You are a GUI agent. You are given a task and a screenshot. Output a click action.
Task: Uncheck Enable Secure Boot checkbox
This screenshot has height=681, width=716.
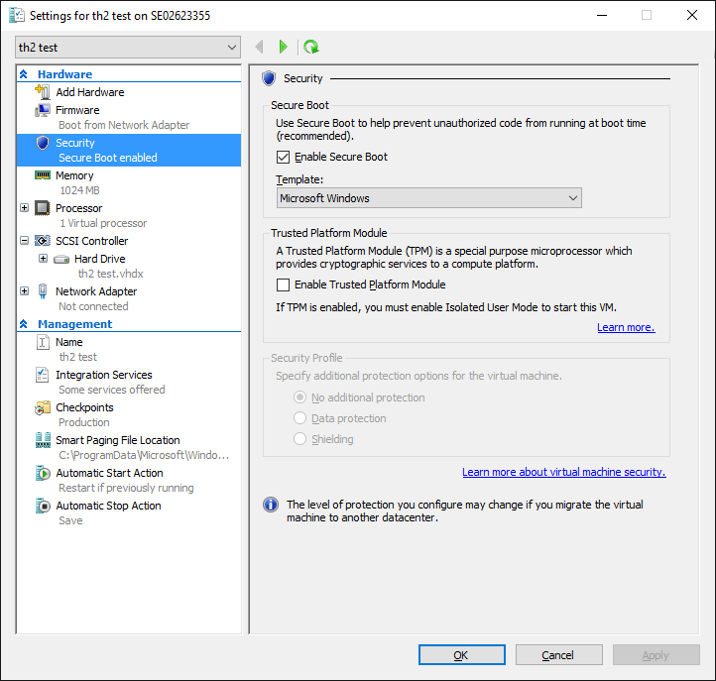(x=283, y=157)
